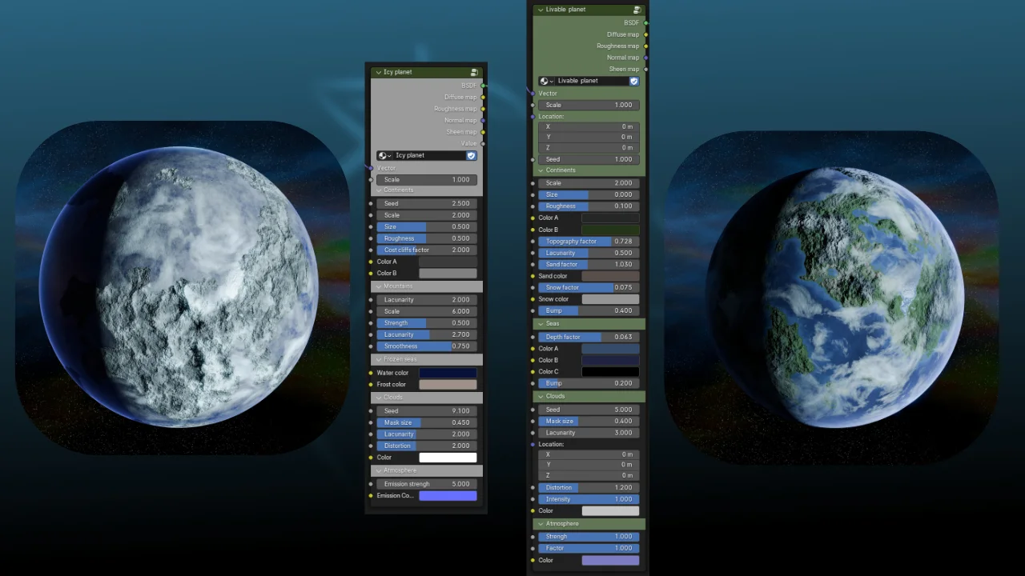The image size is (1025, 576).
Task: Collapse the Icy planet node header
Action: [378, 72]
